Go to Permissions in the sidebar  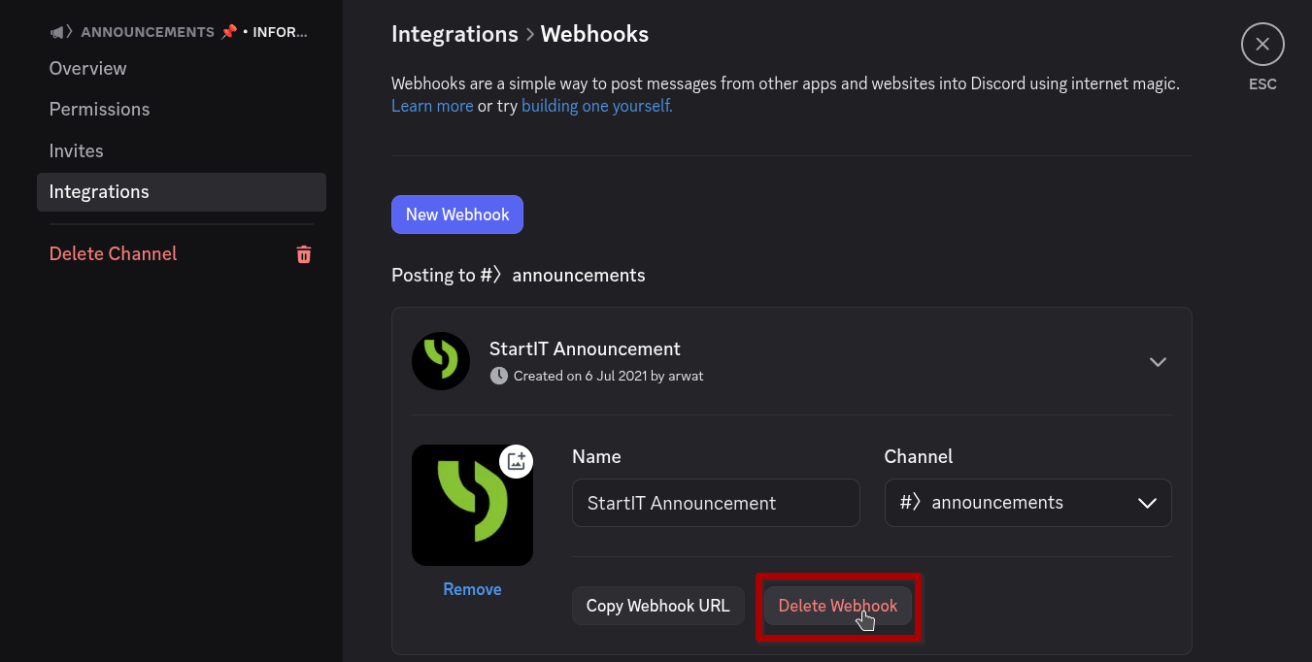point(100,110)
